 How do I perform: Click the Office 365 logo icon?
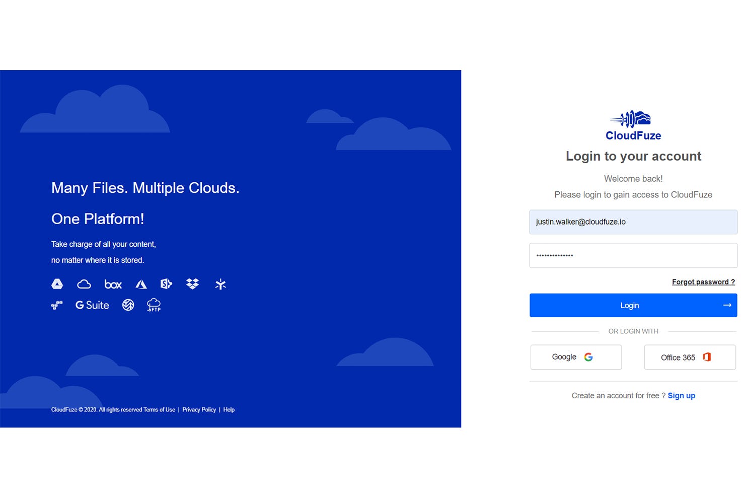tap(707, 357)
